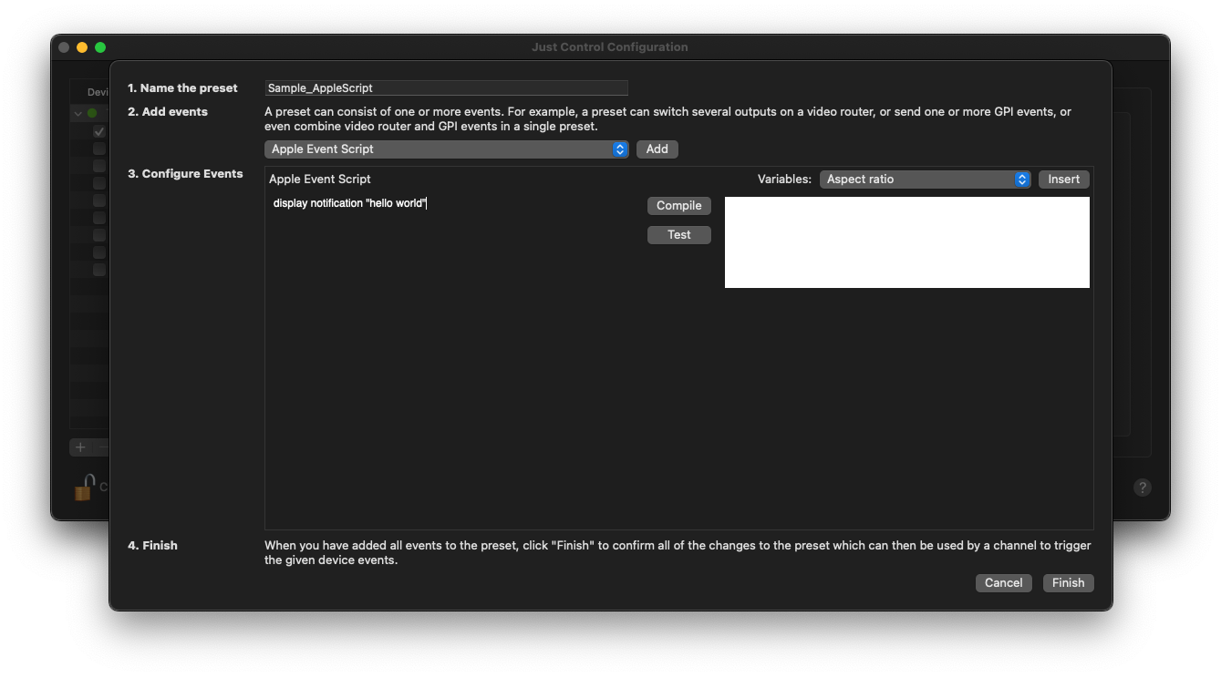Click the Cancel button
Viewport: 1221px width, 678px height.
click(1003, 583)
